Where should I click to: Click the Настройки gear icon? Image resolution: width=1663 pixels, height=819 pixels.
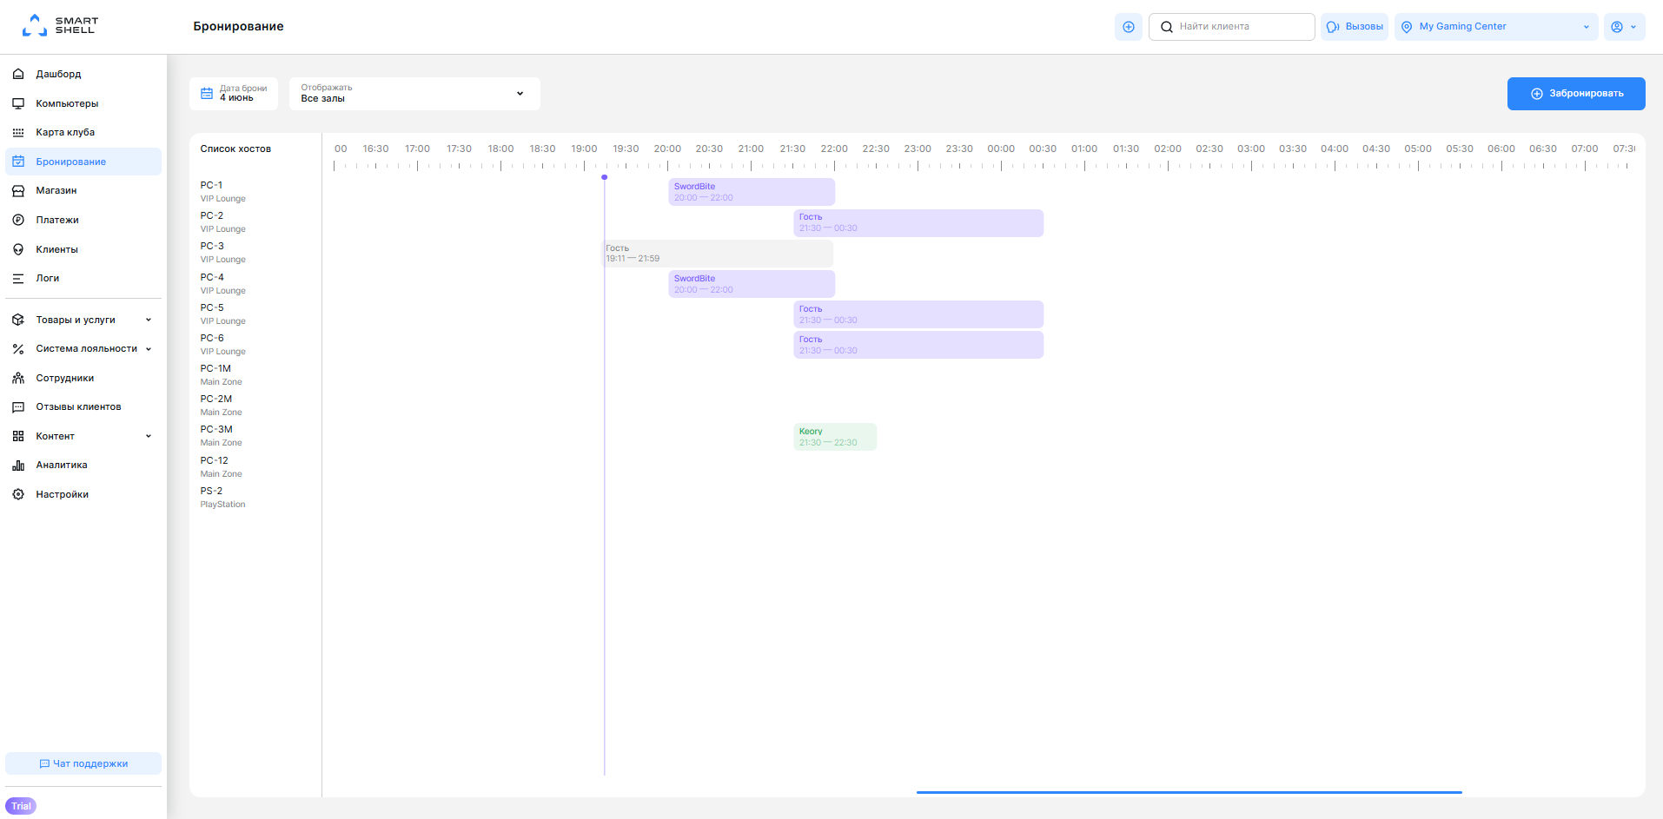[x=18, y=494]
